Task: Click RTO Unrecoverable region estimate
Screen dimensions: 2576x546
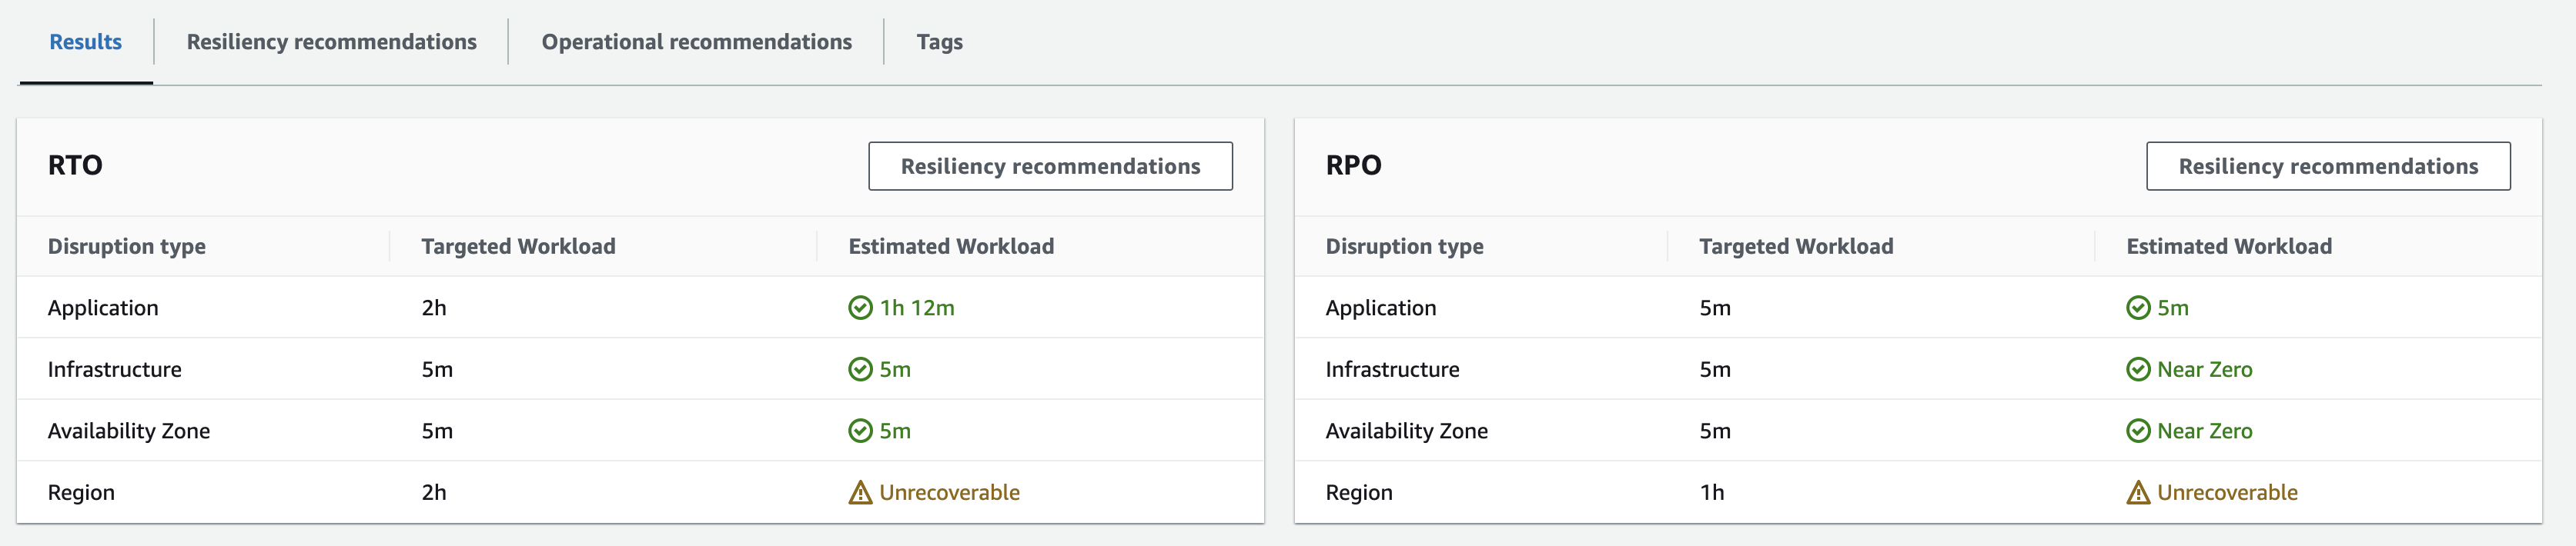Action: [949, 492]
